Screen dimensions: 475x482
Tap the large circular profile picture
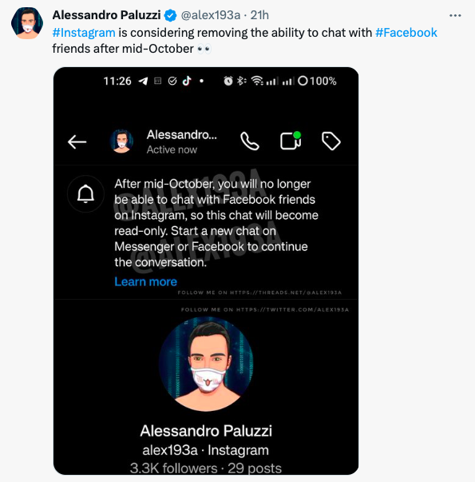[x=206, y=364]
